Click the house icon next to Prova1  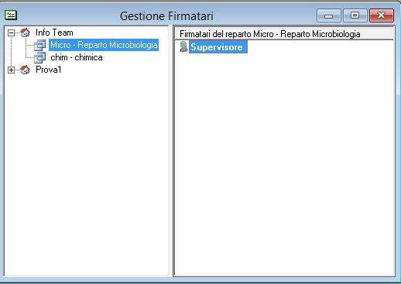[x=25, y=70]
